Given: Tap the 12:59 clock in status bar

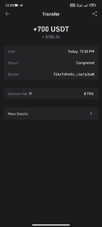Looking at the screenshot, I should (10, 5).
